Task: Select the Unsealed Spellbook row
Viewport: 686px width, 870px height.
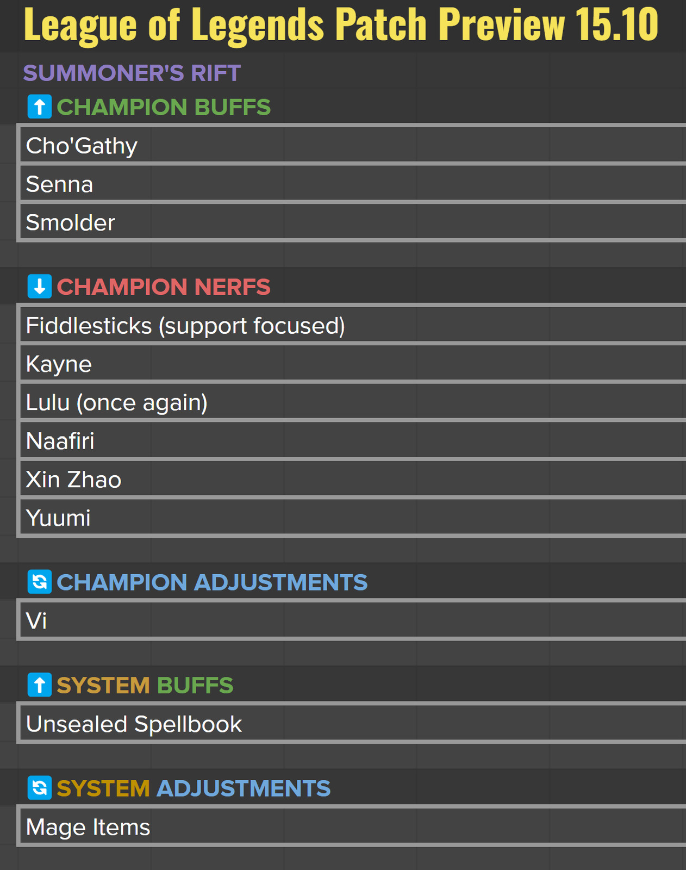Action: (x=134, y=724)
